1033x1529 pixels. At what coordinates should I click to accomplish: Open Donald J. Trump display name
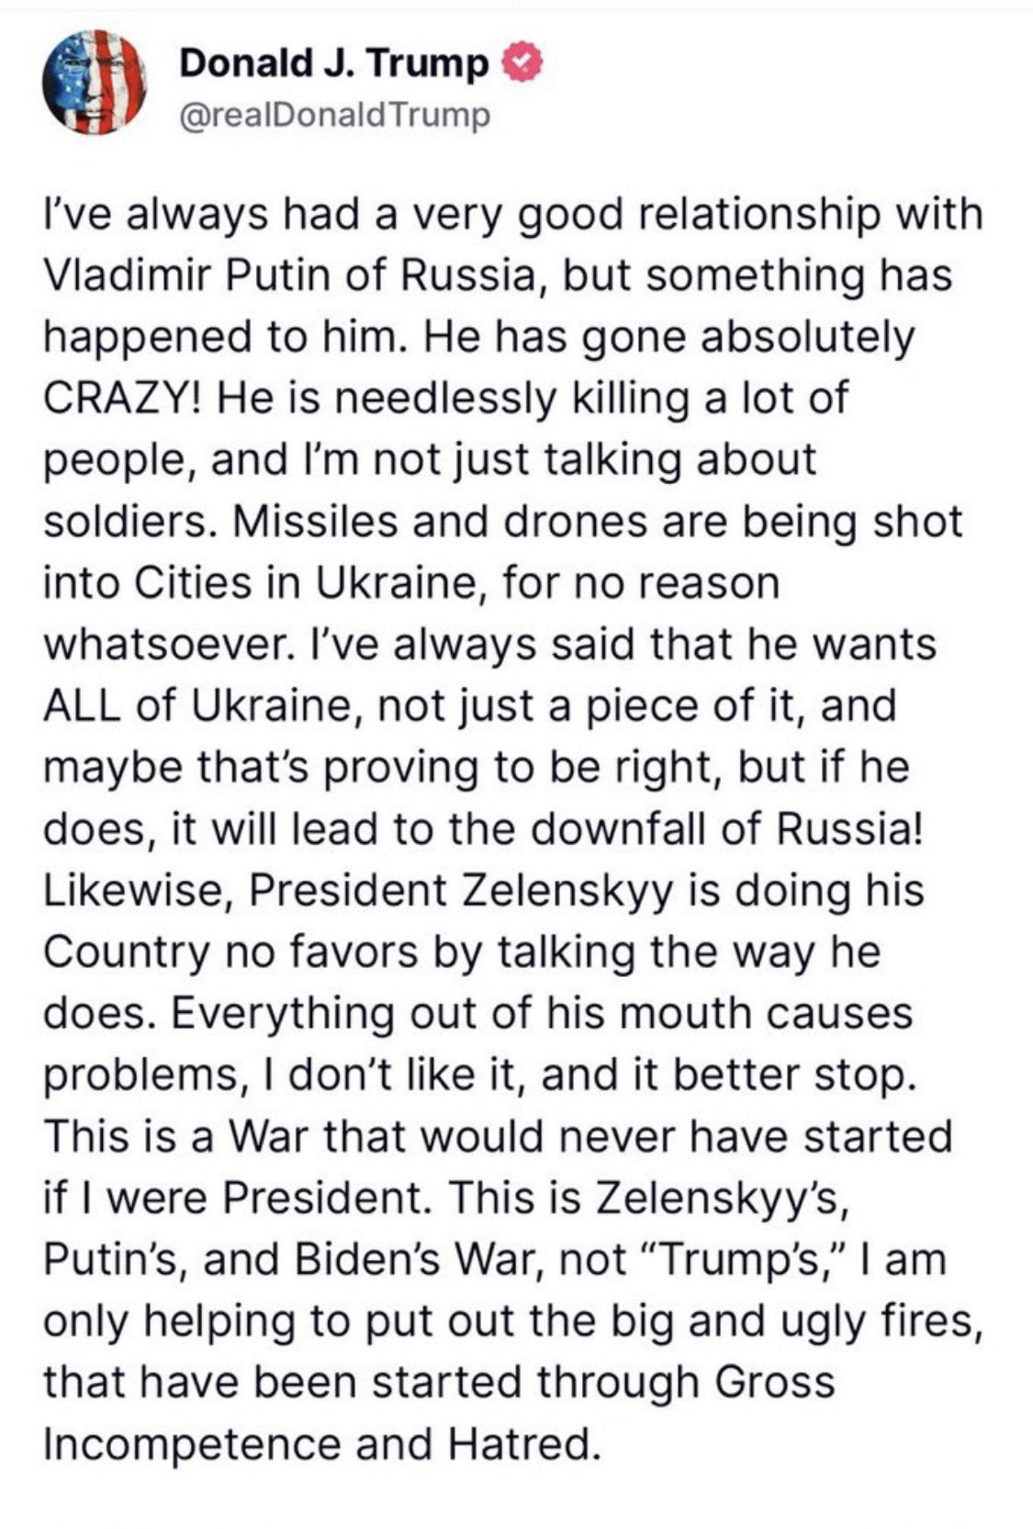335,62
